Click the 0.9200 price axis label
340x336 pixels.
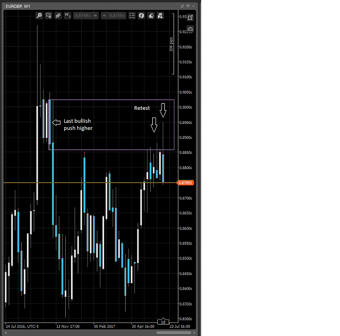186,47
